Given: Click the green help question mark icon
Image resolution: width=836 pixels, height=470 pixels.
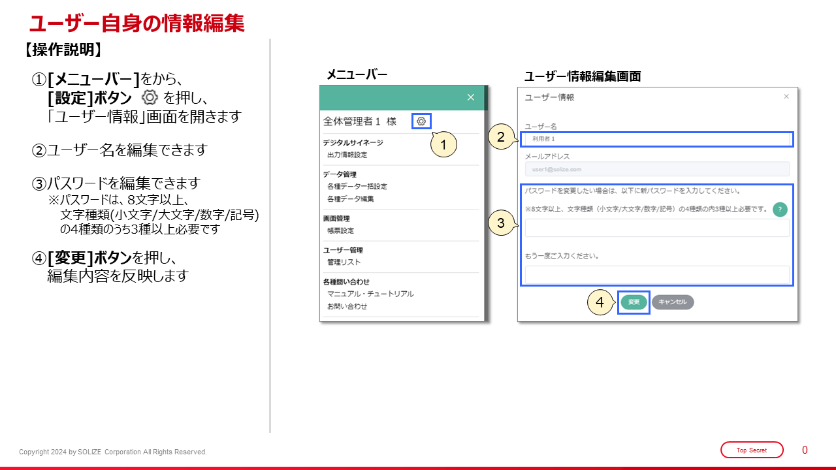Looking at the screenshot, I should pyautogui.click(x=780, y=209).
